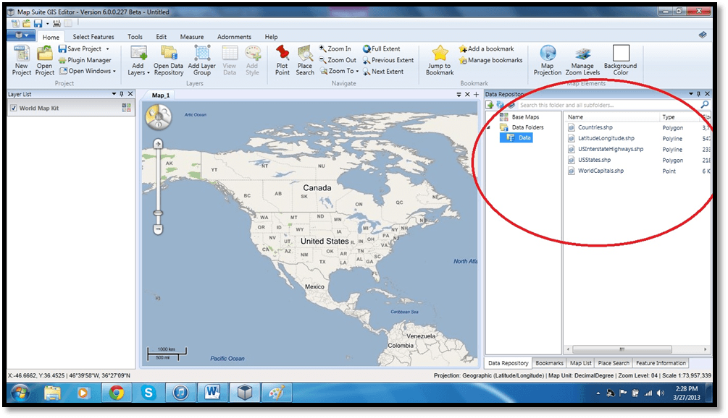The height and width of the screenshot is (418, 728).
Task: Click the Add Layer Group icon
Action: (202, 54)
